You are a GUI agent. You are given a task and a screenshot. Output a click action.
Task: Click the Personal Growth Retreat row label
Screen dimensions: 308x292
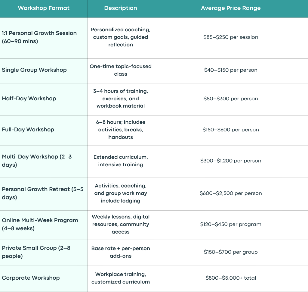pyautogui.click(x=43, y=193)
